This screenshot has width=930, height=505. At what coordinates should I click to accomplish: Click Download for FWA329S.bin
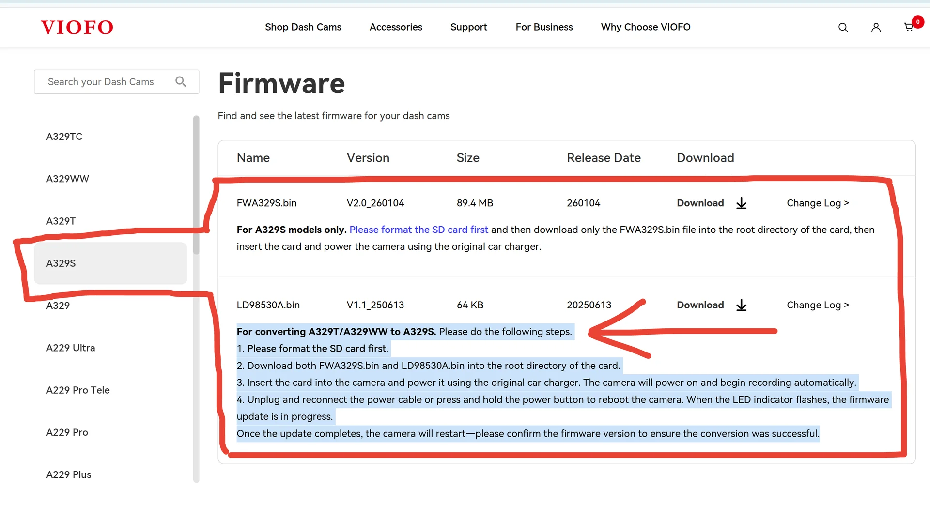click(700, 203)
